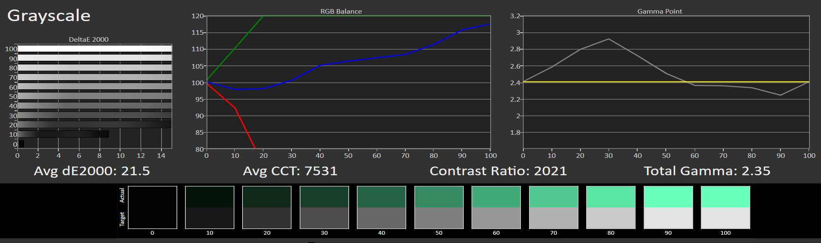Click the RGB Balance chart title
The width and height of the screenshot is (821, 243).
point(341,12)
